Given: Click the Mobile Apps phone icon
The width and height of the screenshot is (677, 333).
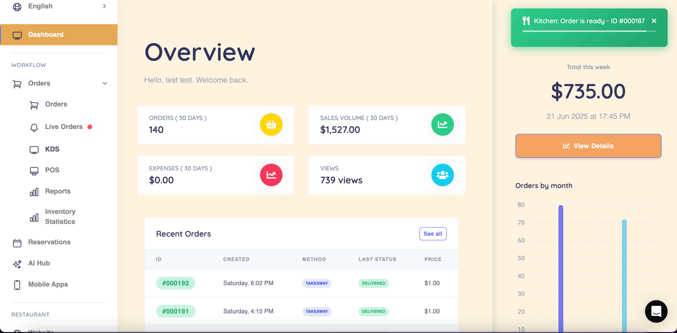Looking at the screenshot, I should (x=17, y=285).
